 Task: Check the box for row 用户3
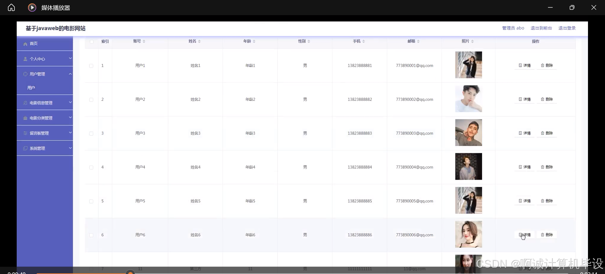tap(91, 134)
